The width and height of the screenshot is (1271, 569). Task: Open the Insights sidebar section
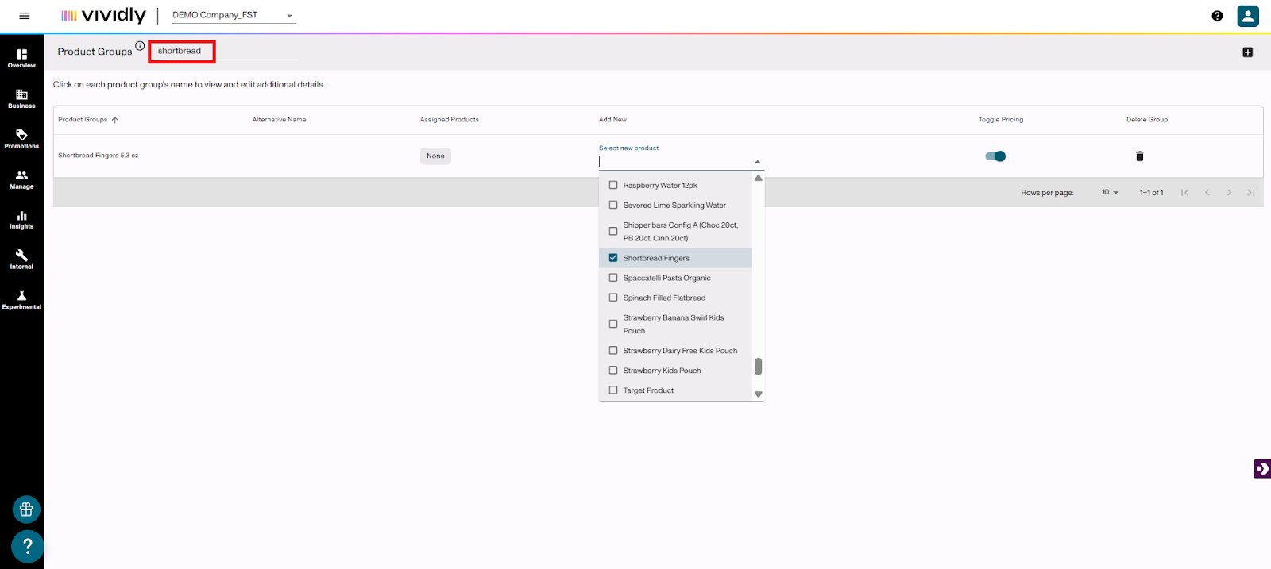tap(21, 219)
